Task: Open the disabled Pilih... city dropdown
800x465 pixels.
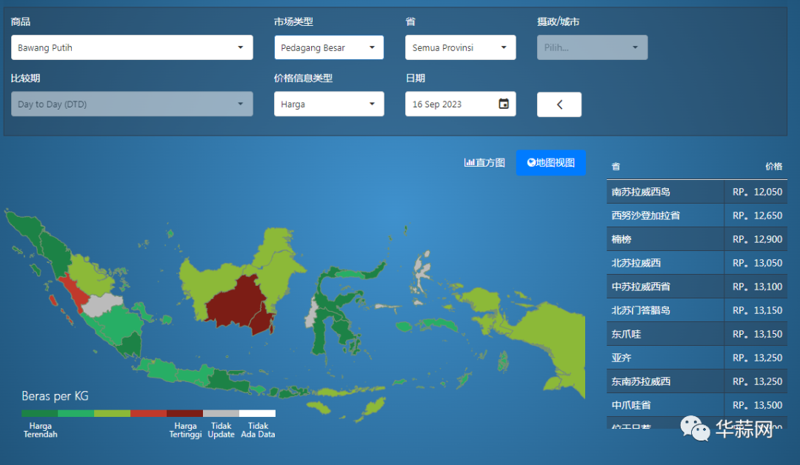Action: point(592,47)
